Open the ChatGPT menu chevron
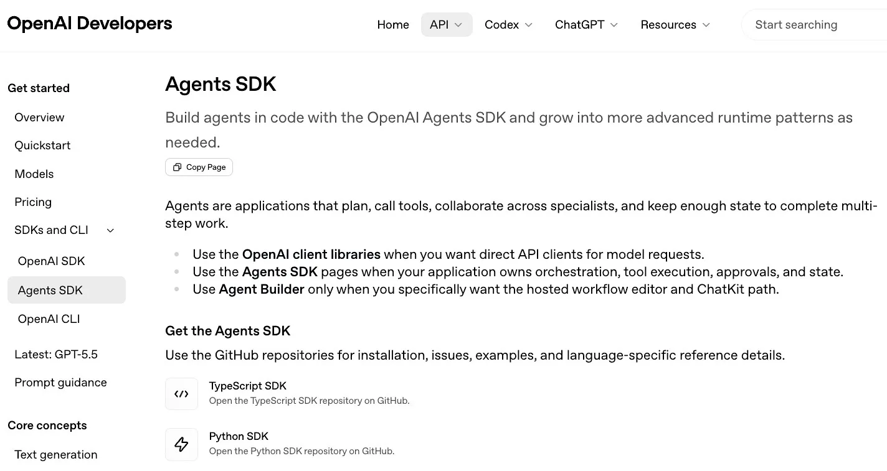Screen dimensions: 887x471 614,25
